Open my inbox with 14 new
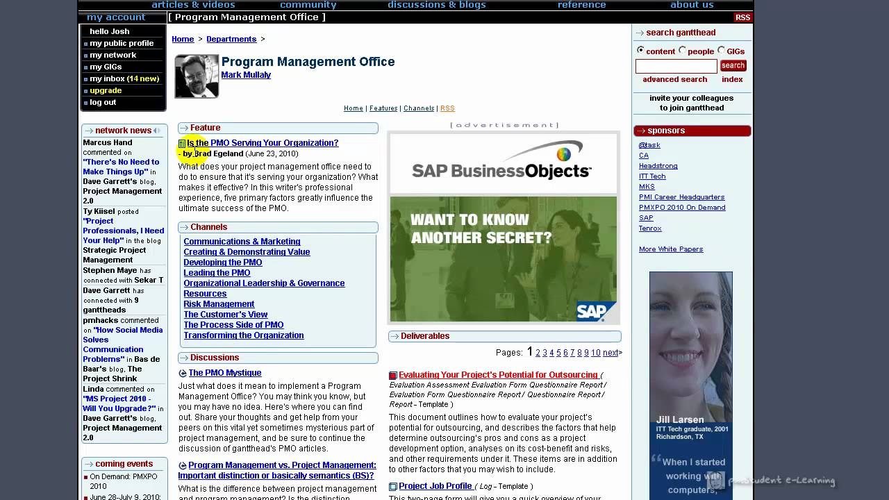The height and width of the screenshot is (500, 889). (124, 78)
